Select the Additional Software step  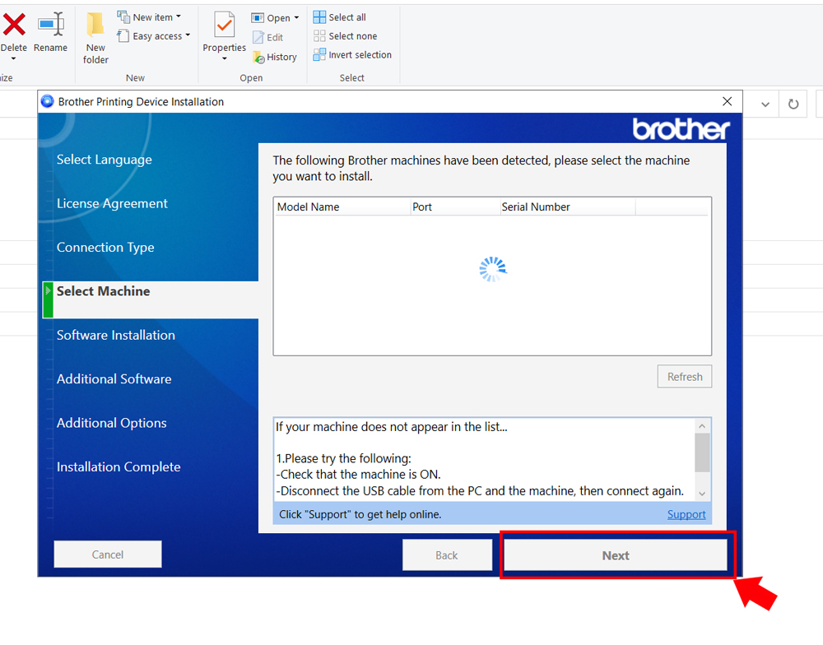pos(114,379)
